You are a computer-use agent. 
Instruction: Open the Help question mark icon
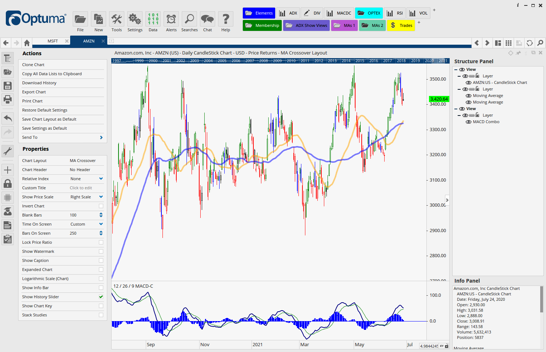pyautogui.click(x=226, y=19)
